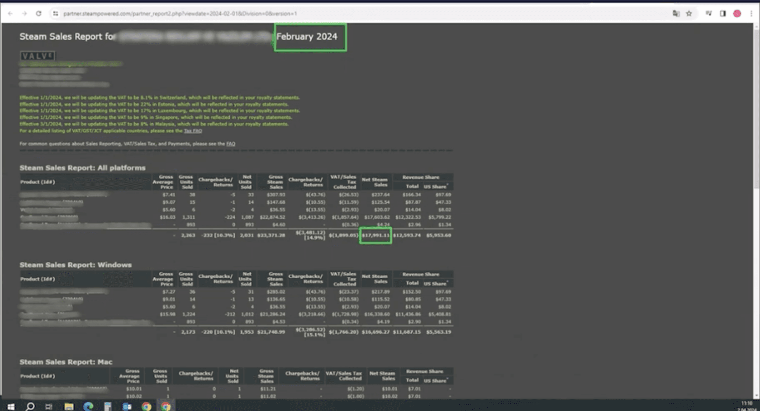Open the site information icon beside the URL

(x=55, y=14)
